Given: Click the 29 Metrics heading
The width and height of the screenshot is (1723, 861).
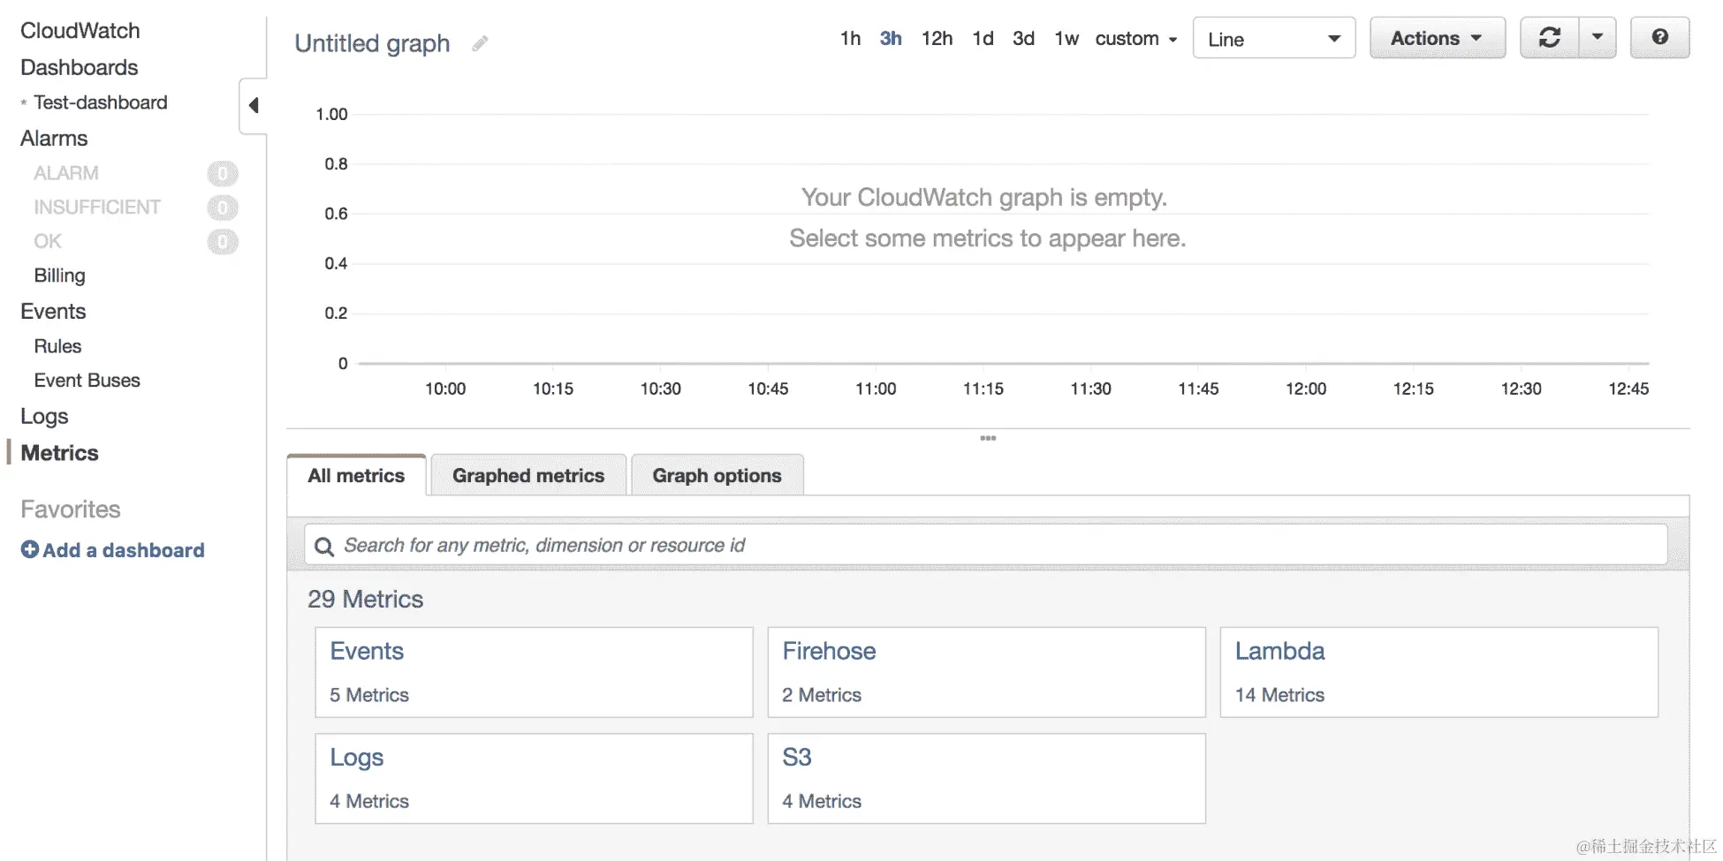Looking at the screenshot, I should click(x=365, y=600).
